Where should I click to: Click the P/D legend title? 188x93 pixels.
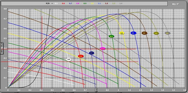click(x=49, y=4)
